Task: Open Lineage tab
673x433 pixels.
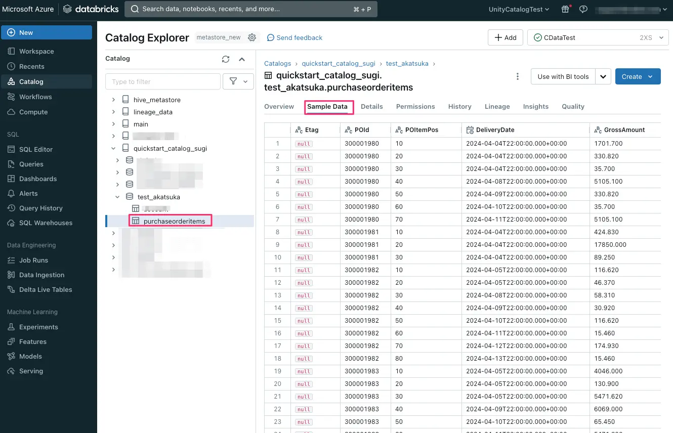Action: [x=497, y=106]
